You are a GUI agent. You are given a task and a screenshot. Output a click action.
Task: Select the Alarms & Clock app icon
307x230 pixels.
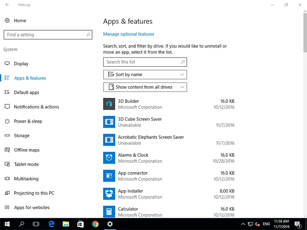[109, 158]
